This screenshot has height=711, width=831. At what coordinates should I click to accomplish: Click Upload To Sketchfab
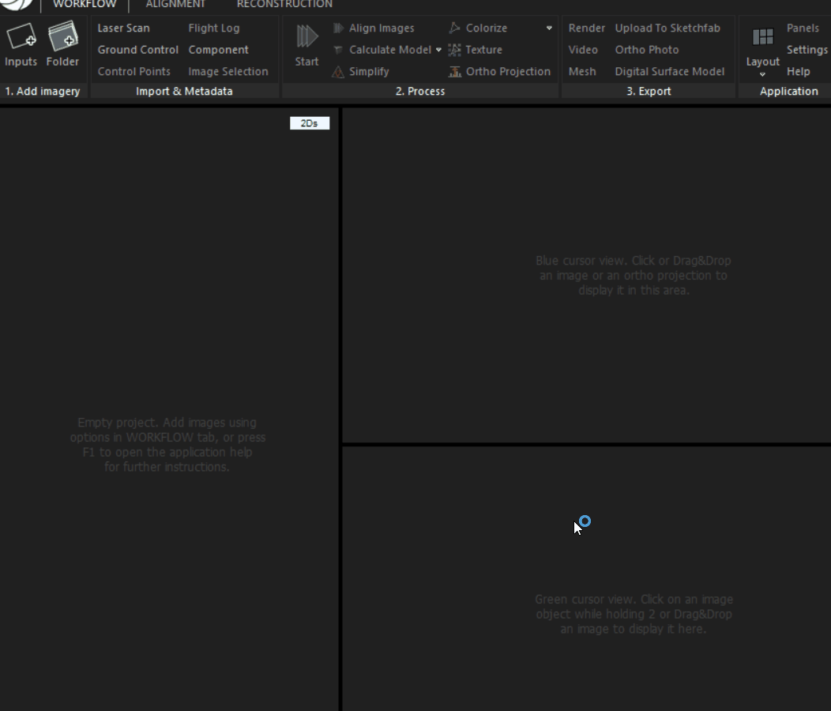(667, 28)
